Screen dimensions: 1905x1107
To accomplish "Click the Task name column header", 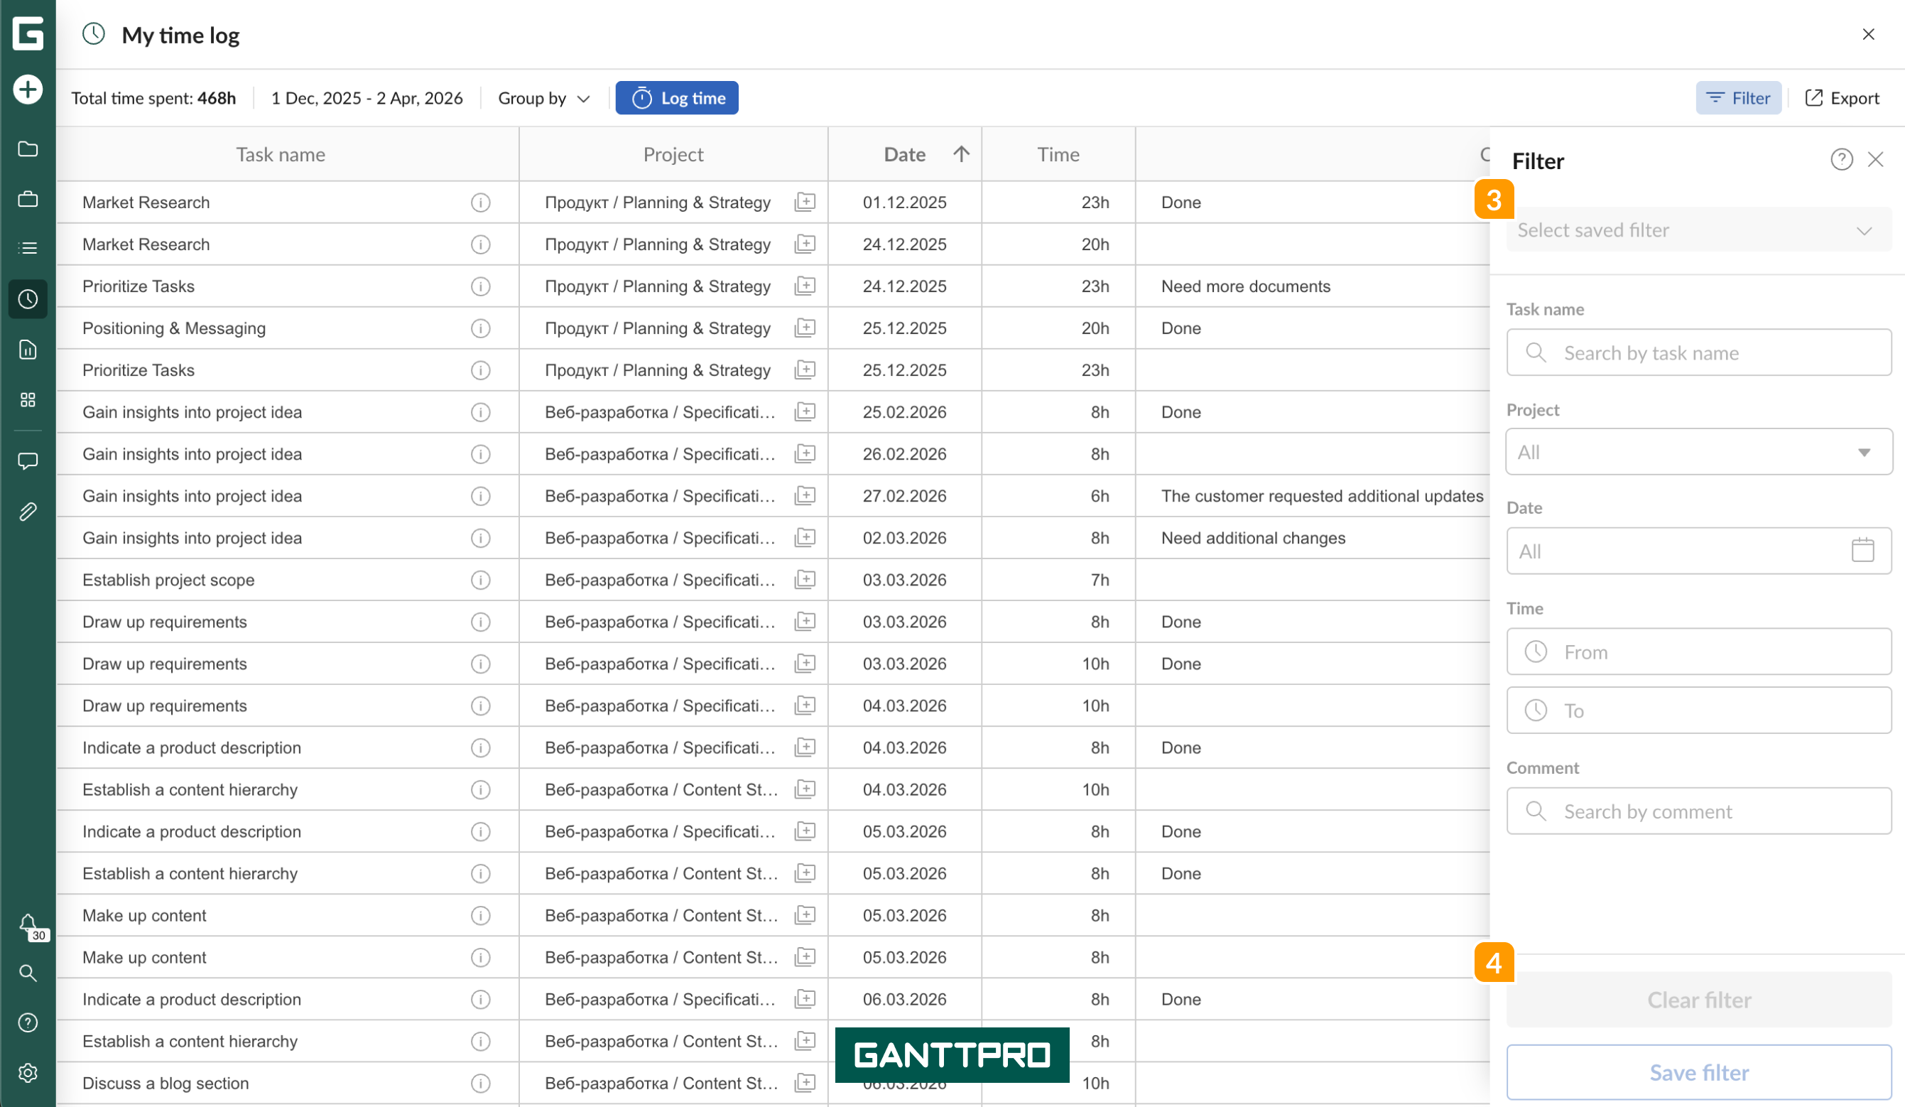I will (x=281, y=154).
